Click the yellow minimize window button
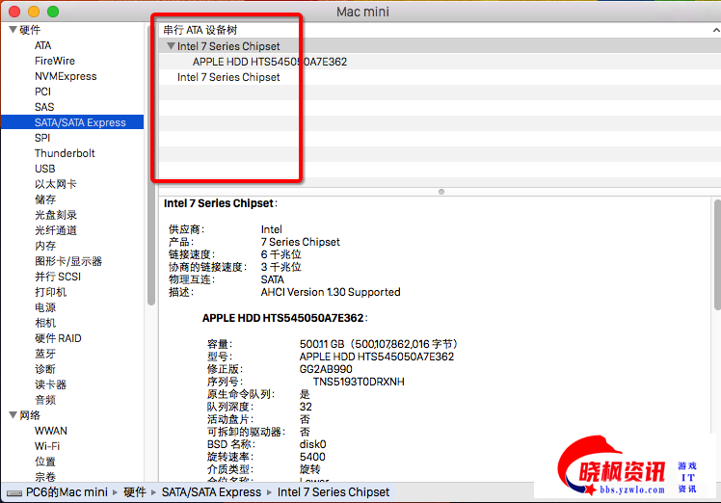This screenshot has height=503, width=721. point(34,12)
